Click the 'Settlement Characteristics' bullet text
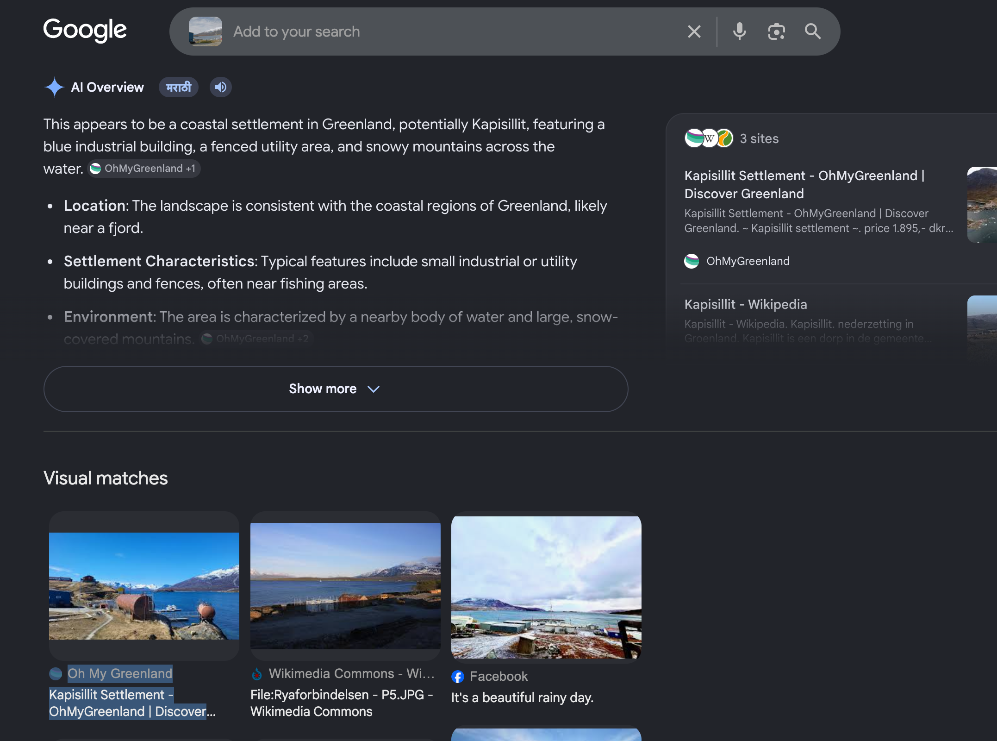The height and width of the screenshot is (741, 997). (x=320, y=272)
